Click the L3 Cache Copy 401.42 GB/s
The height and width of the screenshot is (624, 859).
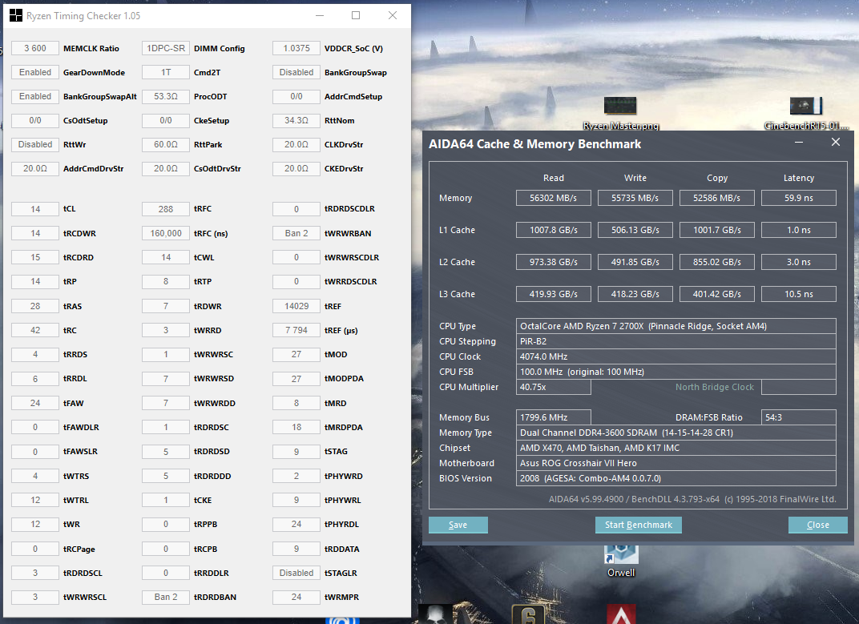coord(716,294)
